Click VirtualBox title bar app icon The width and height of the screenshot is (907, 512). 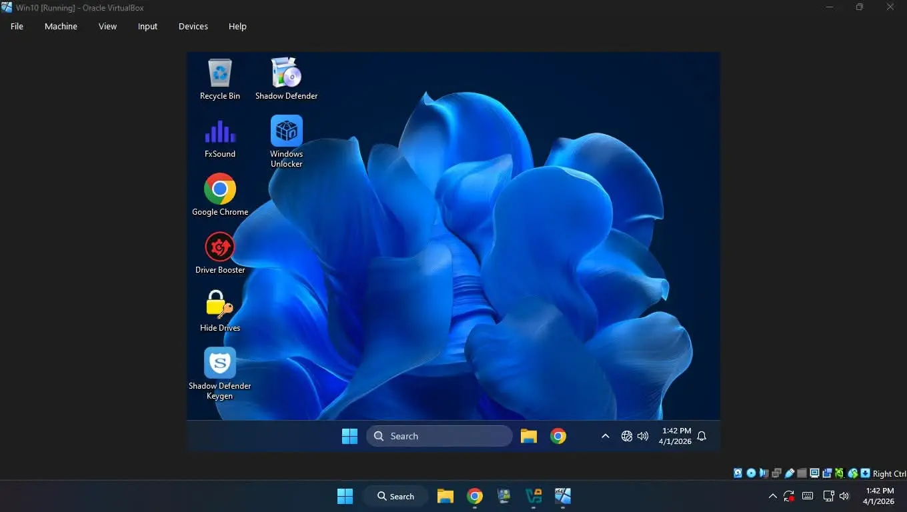click(7, 7)
